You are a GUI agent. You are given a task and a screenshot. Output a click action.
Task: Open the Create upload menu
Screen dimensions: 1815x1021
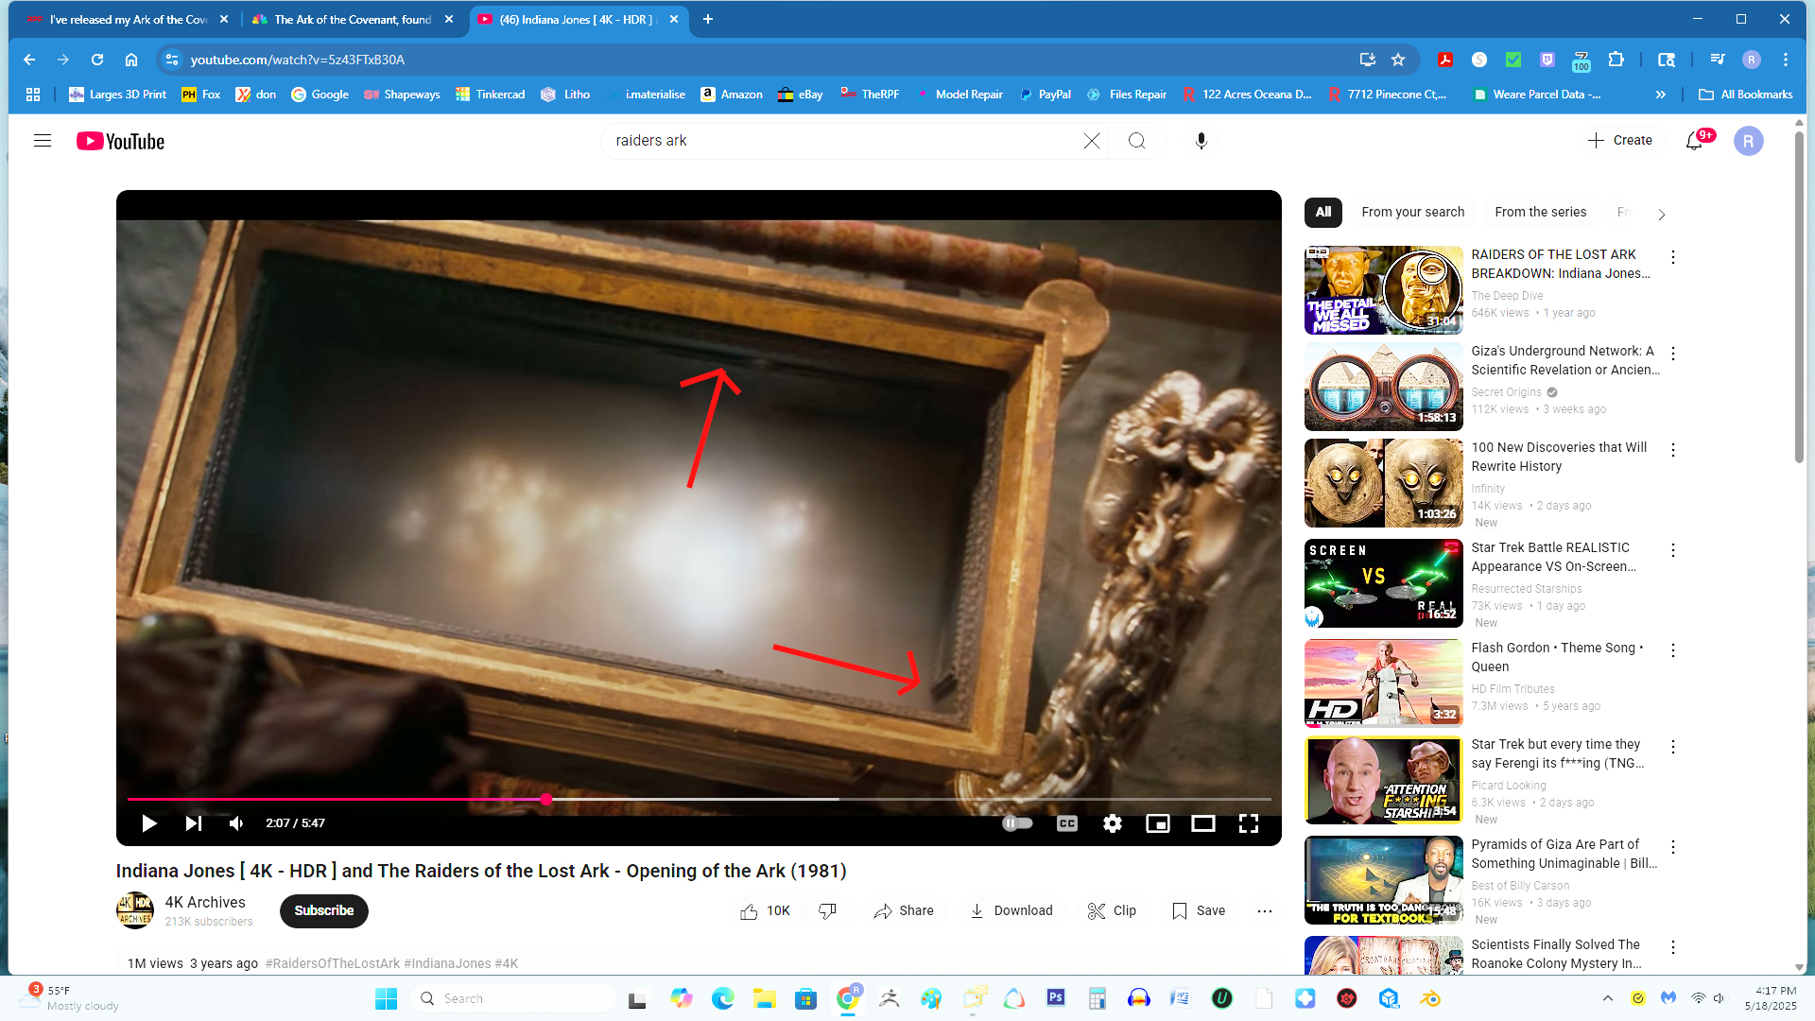coord(1620,140)
